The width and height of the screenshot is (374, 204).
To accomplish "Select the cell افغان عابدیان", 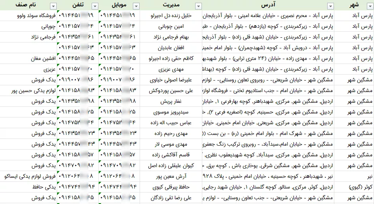I will pos(171,48).
